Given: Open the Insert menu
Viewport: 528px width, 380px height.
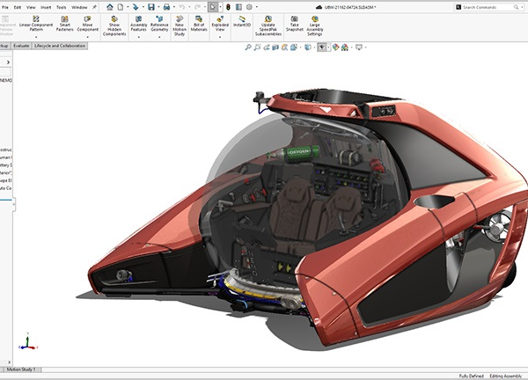Looking at the screenshot, I should (45, 7).
